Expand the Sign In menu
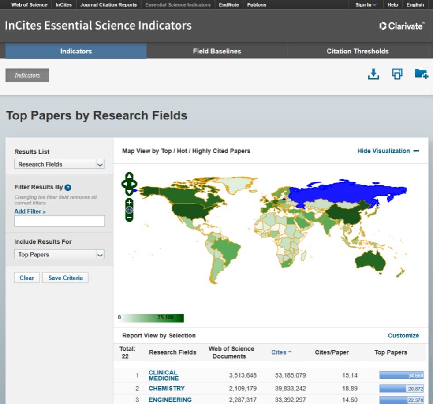The image size is (433, 404). 366,5
